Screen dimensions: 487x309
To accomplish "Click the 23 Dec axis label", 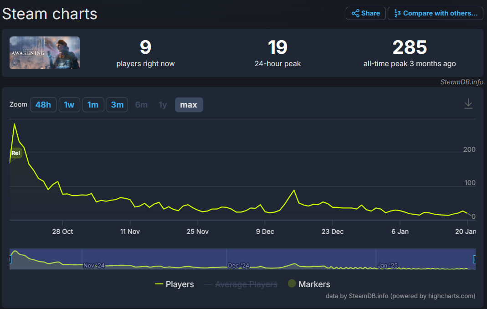I will pos(332,232).
